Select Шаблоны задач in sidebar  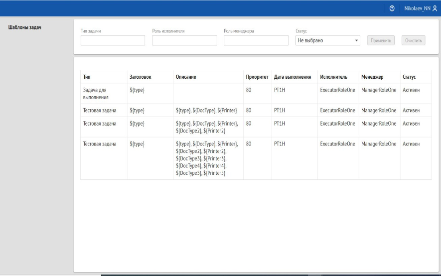(x=25, y=27)
